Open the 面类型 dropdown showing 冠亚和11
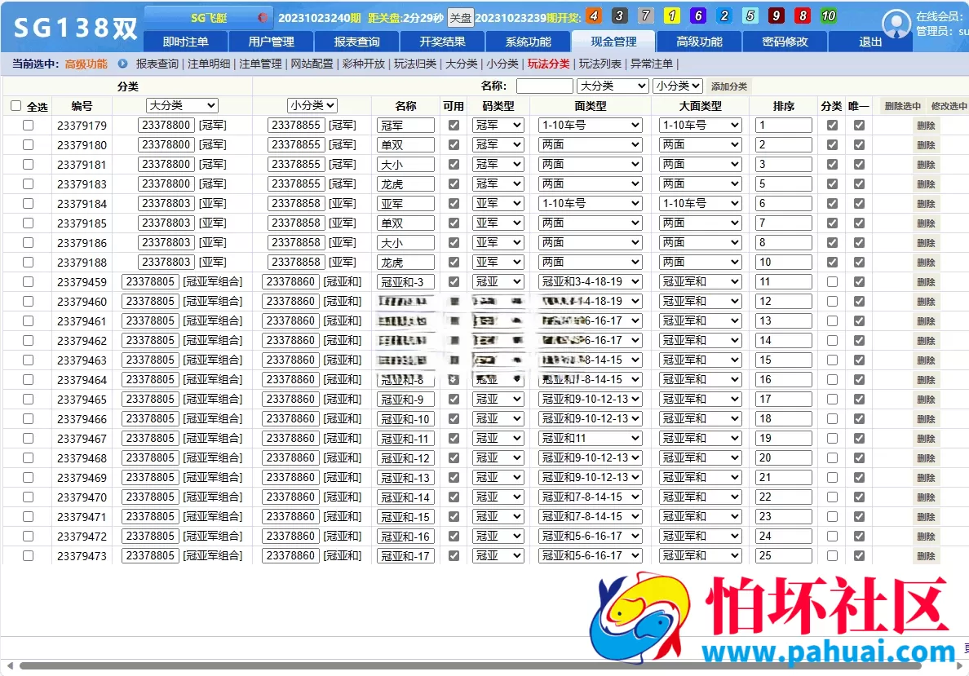This screenshot has height=676, width=969. pyautogui.click(x=590, y=438)
